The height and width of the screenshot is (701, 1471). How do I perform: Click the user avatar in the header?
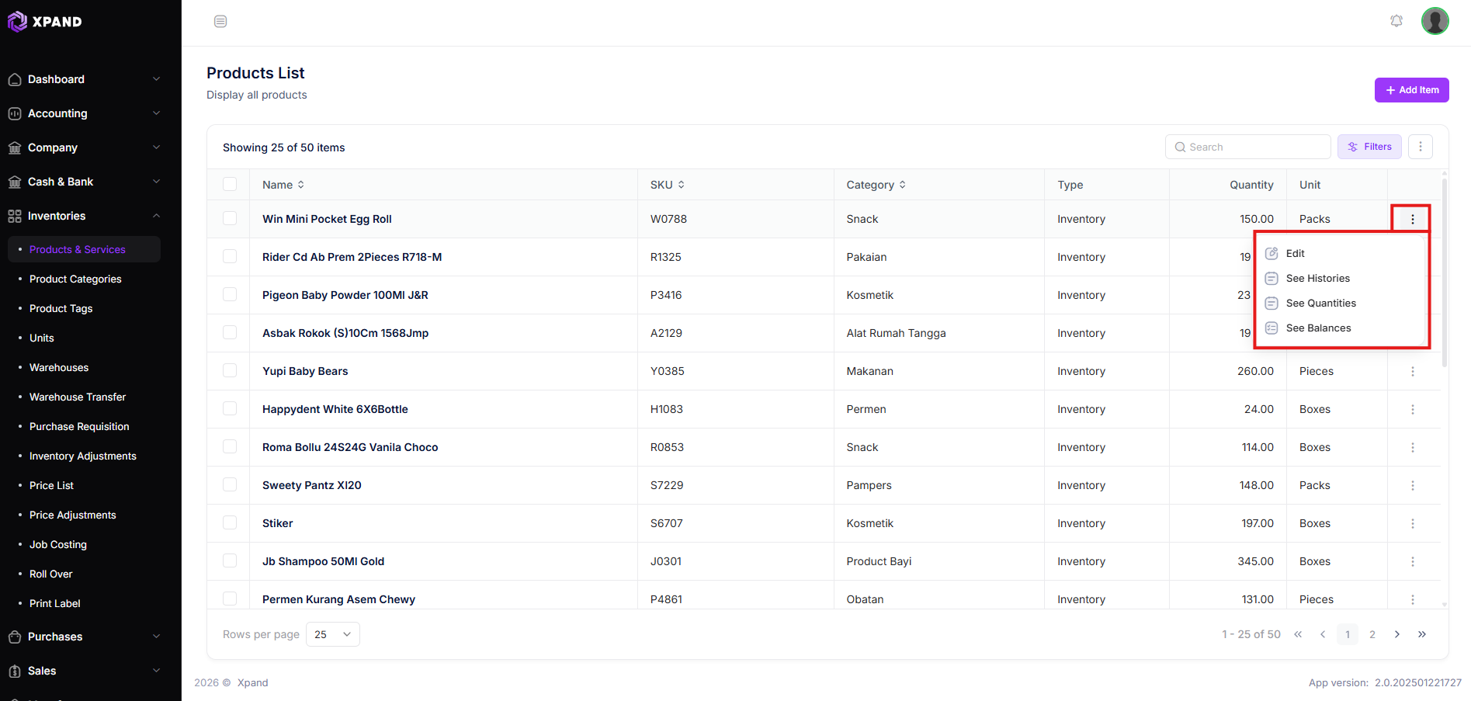(x=1435, y=21)
